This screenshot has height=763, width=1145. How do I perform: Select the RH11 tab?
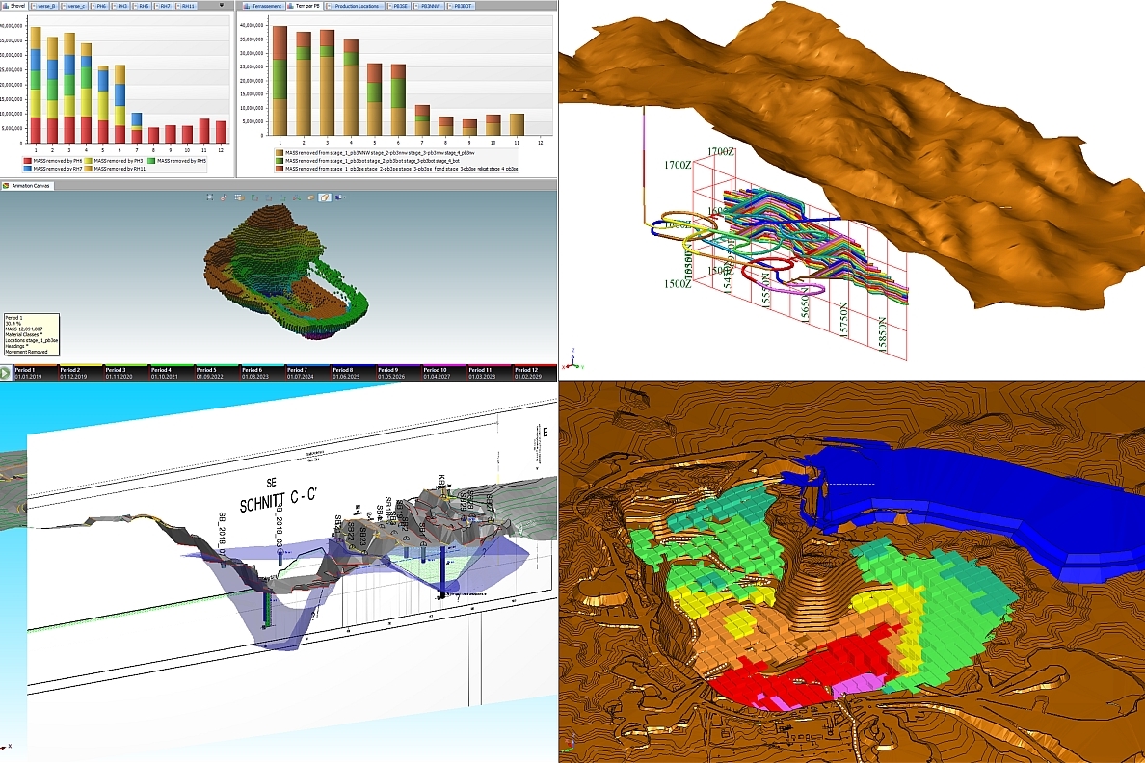pos(185,6)
